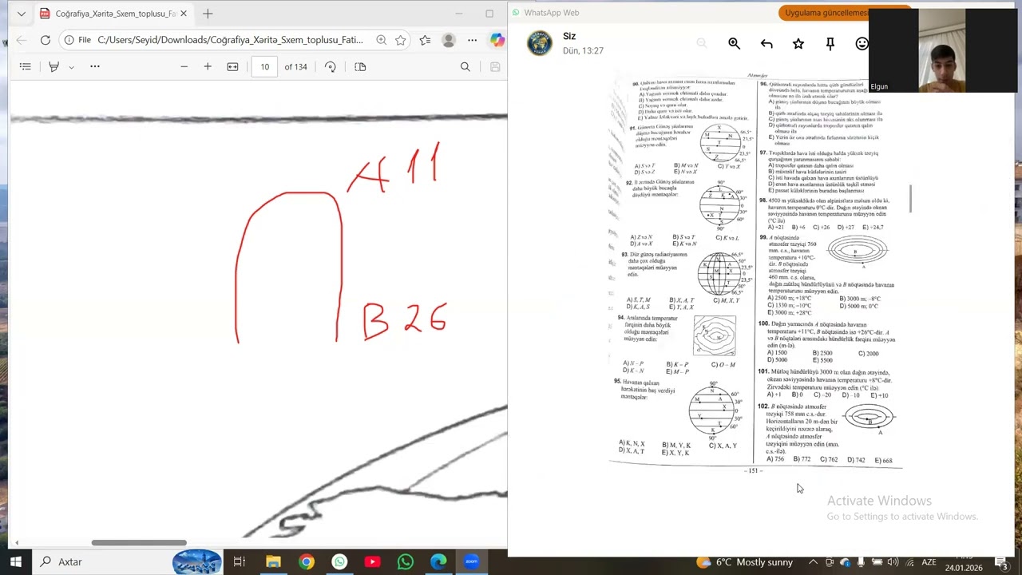
Task: Refresh the PDF page in Edge
Action: [46, 40]
